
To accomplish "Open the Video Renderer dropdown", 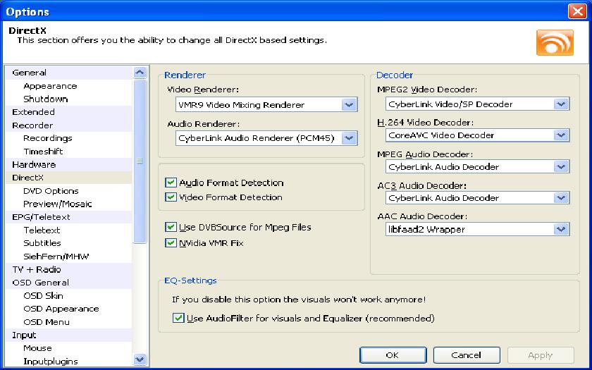I will tap(266, 104).
